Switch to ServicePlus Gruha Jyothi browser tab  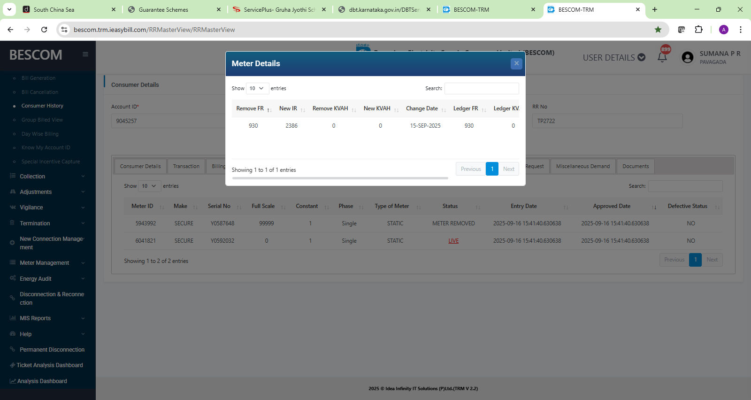[x=279, y=9]
